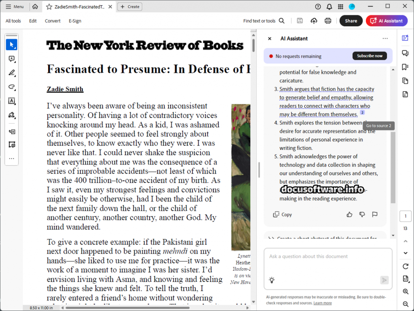The image size is (414, 311).
Task: Click the cloud upload icon
Action: click(314, 21)
